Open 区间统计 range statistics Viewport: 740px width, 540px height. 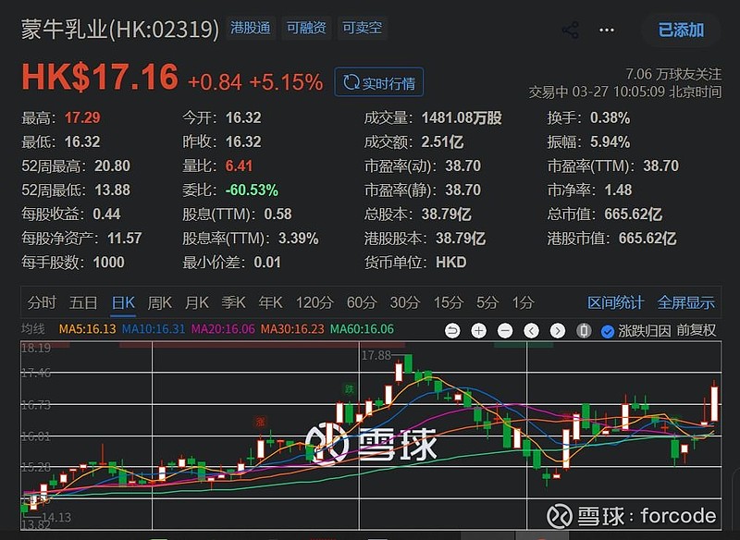pos(615,302)
